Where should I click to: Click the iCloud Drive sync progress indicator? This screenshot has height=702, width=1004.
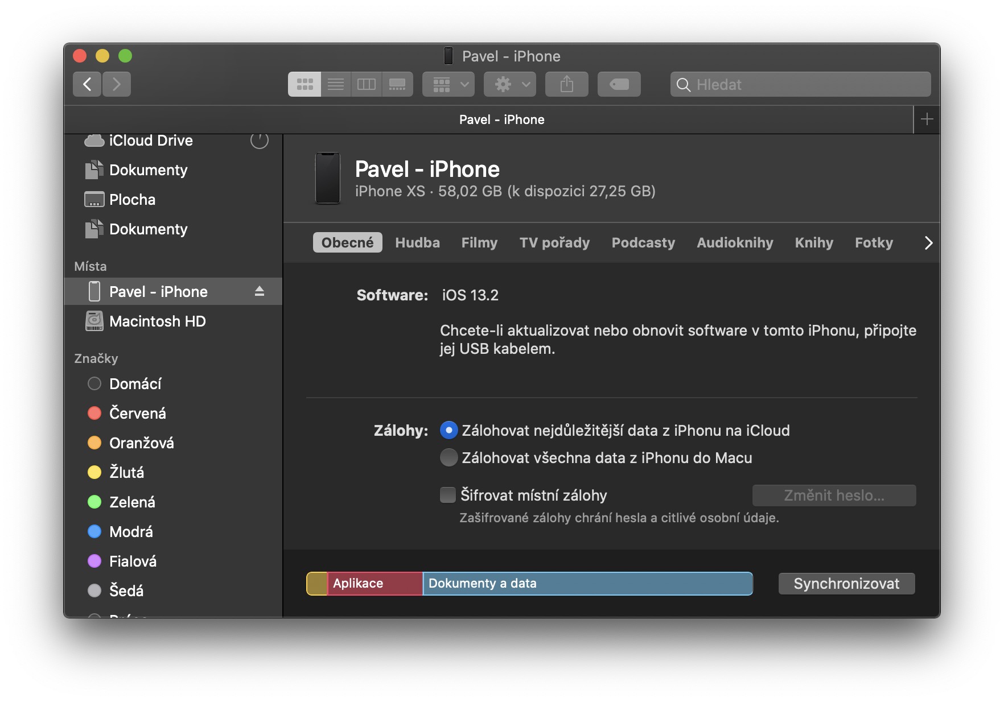260,140
